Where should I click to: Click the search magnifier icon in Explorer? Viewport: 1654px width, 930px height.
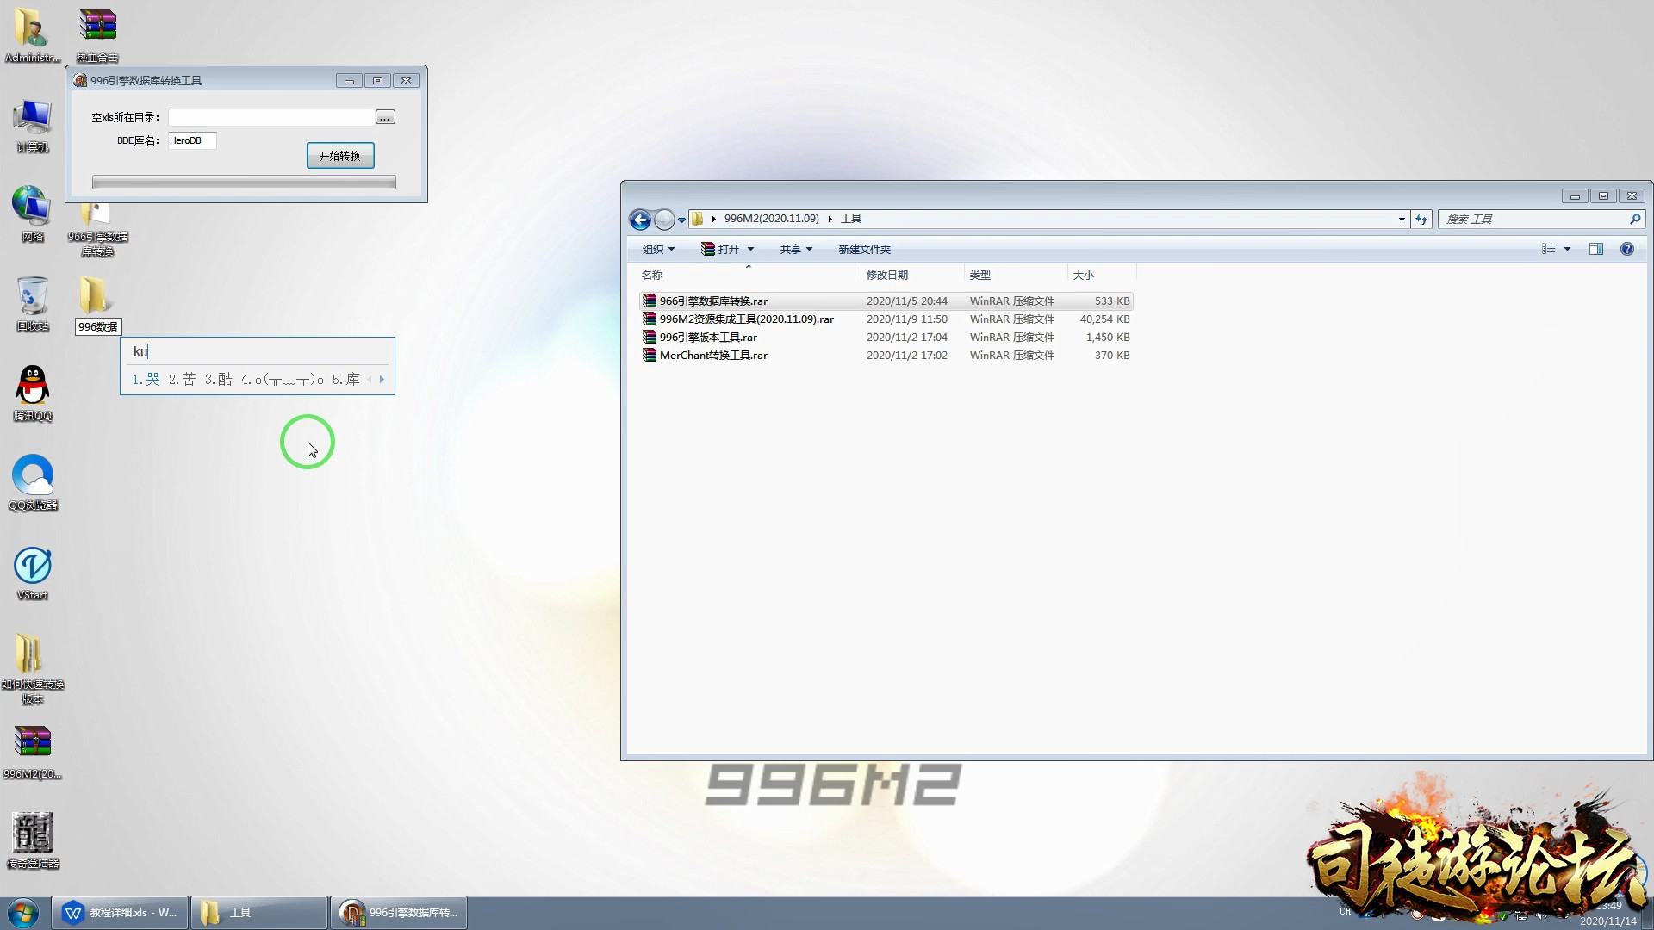tap(1634, 219)
